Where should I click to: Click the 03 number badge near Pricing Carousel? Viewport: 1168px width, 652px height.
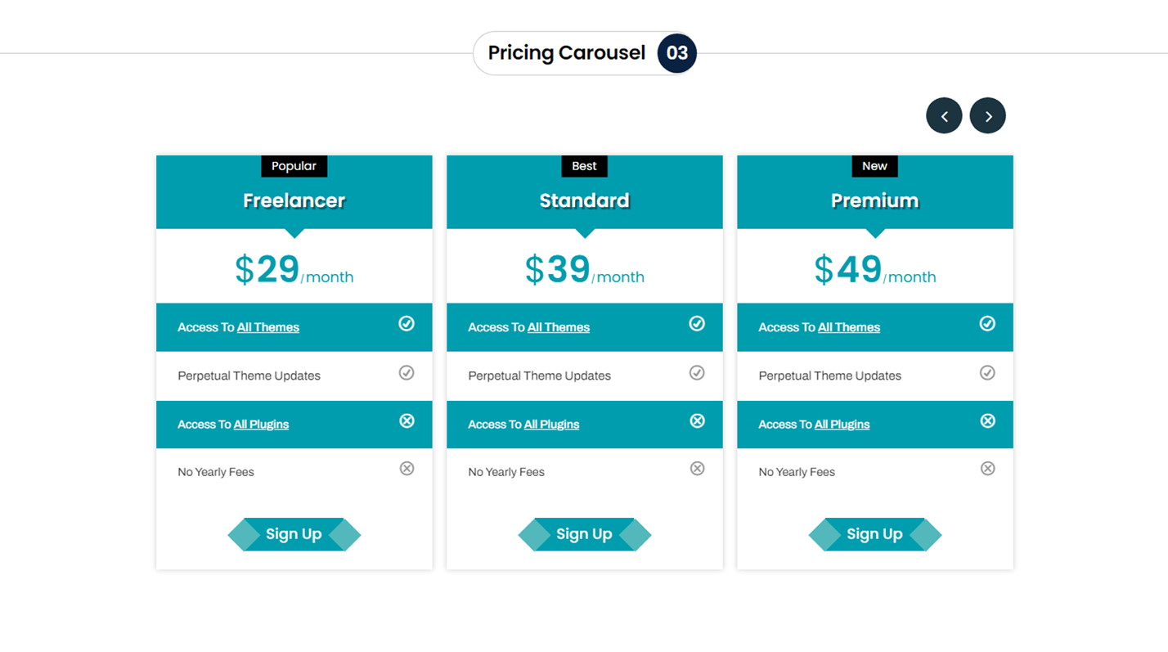point(677,53)
